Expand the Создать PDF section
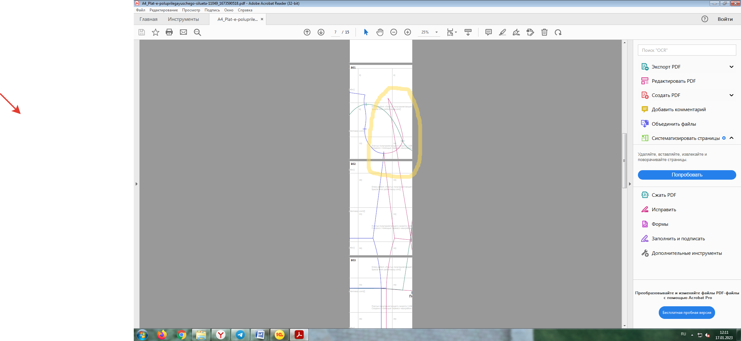Viewport: 741px width, 341px height. 731,95
